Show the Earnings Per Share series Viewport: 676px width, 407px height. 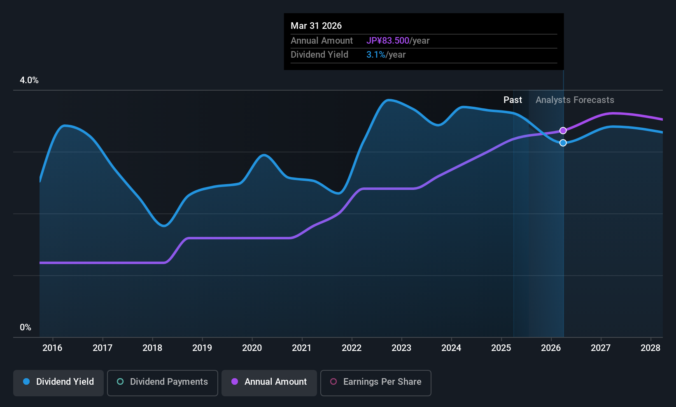(375, 383)
